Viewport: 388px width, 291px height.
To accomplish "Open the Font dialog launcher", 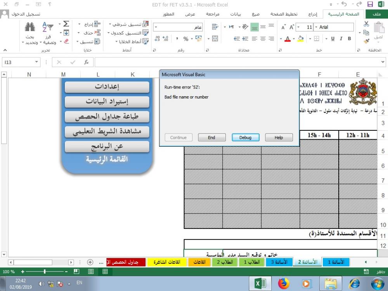I will click(280, 50).
